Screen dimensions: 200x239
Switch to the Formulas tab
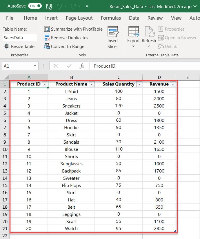pyautogui.click(x=111, y=18)
